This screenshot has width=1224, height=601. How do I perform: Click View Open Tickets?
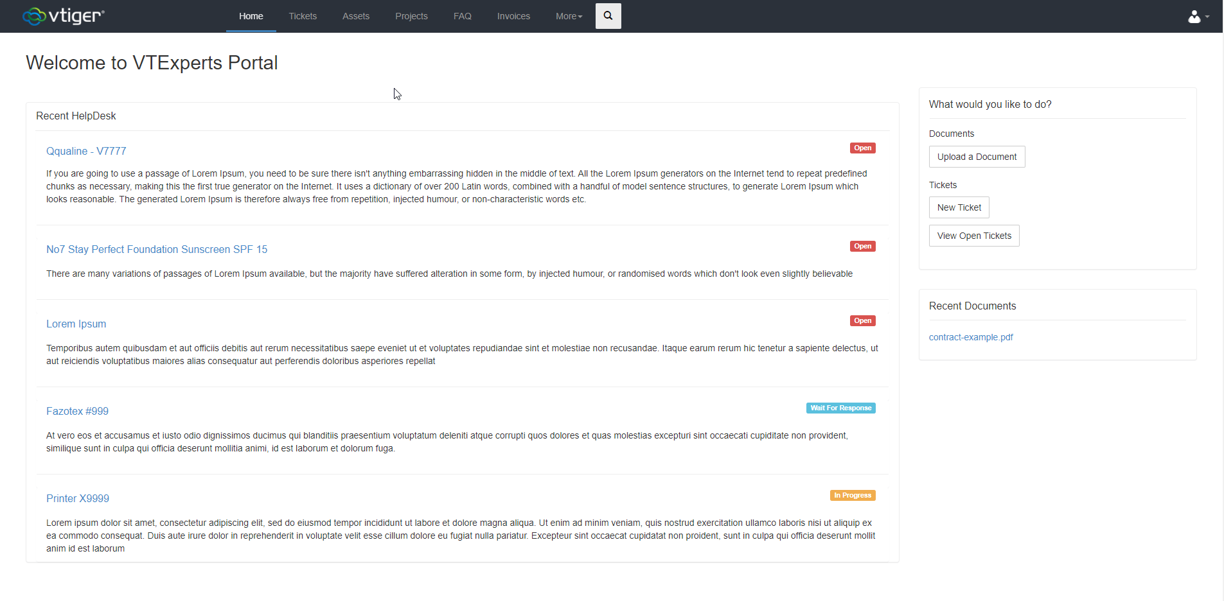973,235
